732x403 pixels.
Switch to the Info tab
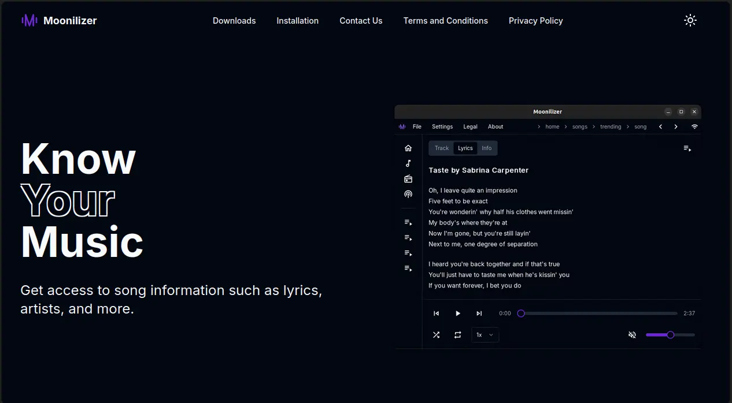tap(487, 148)
